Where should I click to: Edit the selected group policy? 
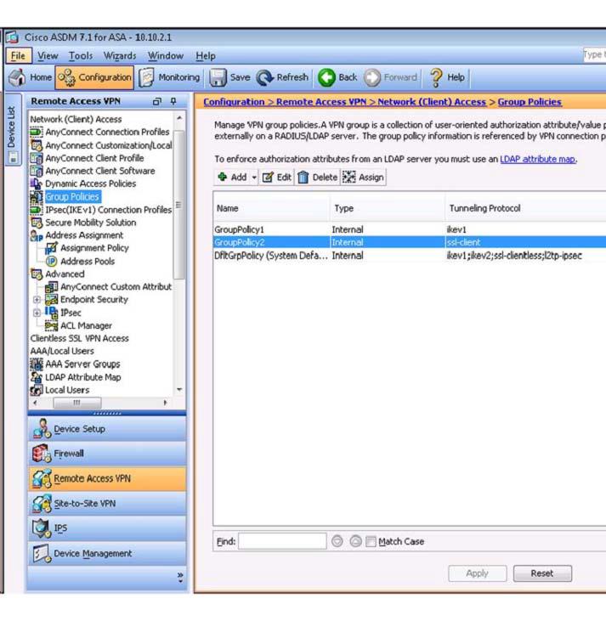(277, 177)
